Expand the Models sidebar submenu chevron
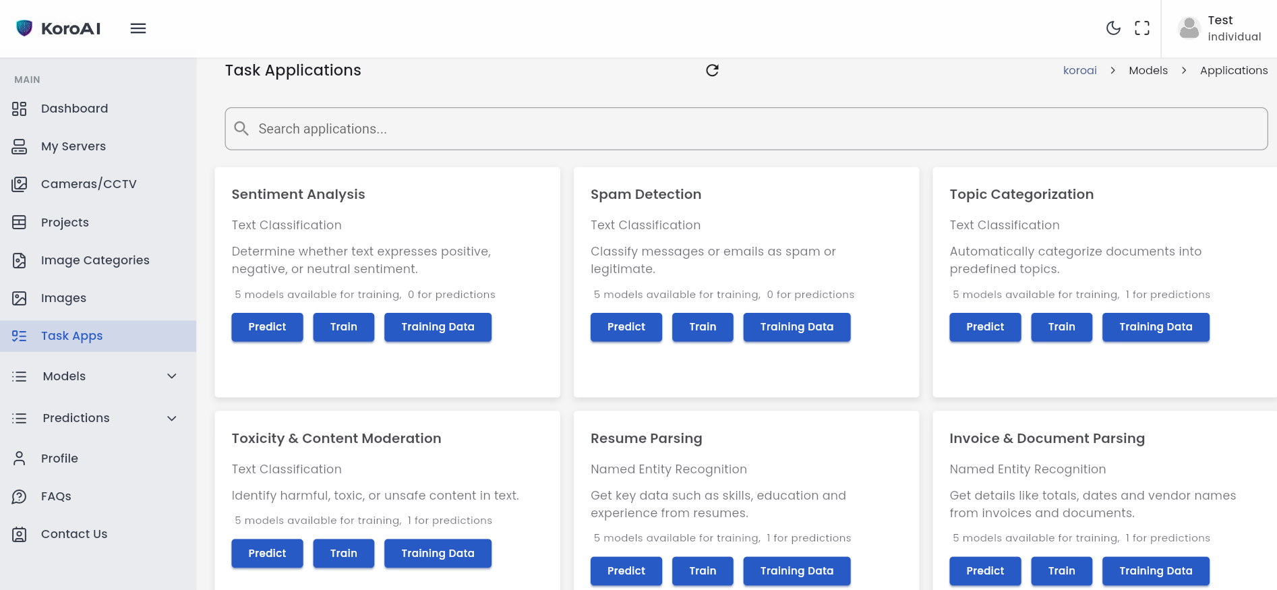The width and height of the screenshot is (1277, 590). pos(172,376)
